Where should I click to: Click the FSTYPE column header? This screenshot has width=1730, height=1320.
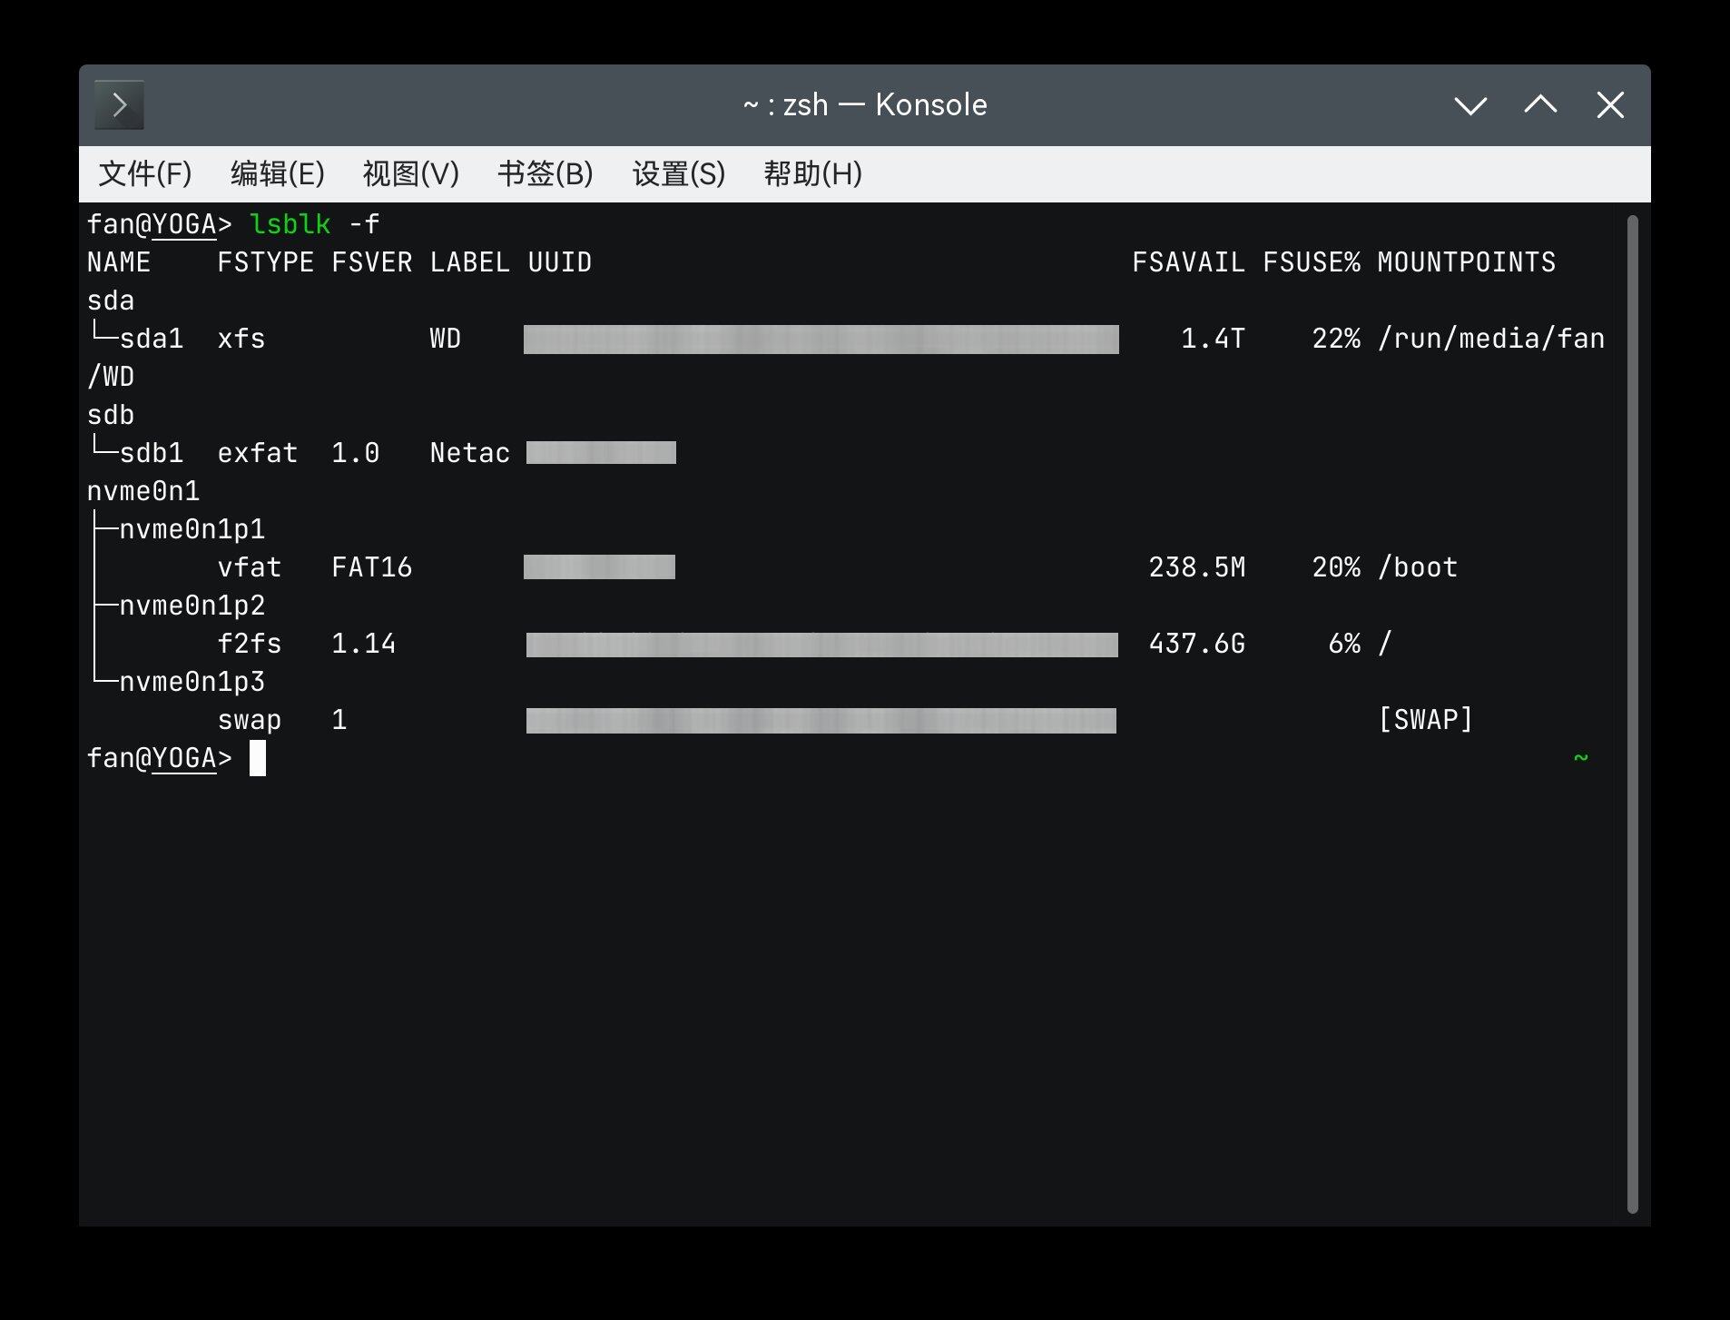[266, 262]
